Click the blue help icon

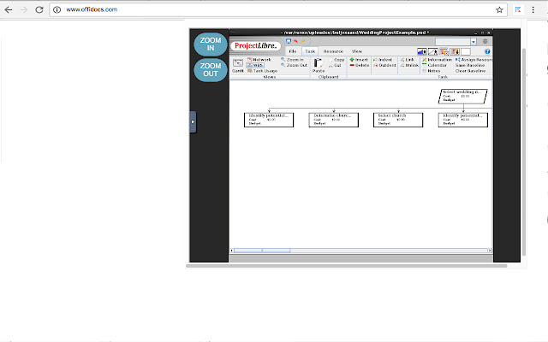487,51
